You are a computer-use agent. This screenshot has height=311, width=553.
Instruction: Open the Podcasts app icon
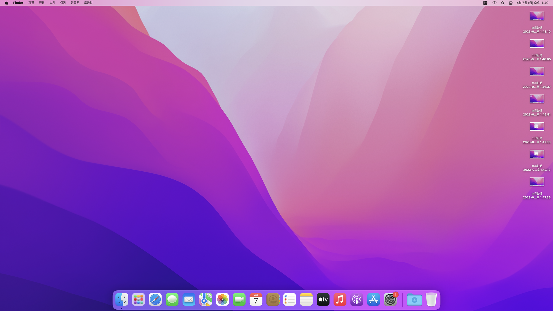357,300
